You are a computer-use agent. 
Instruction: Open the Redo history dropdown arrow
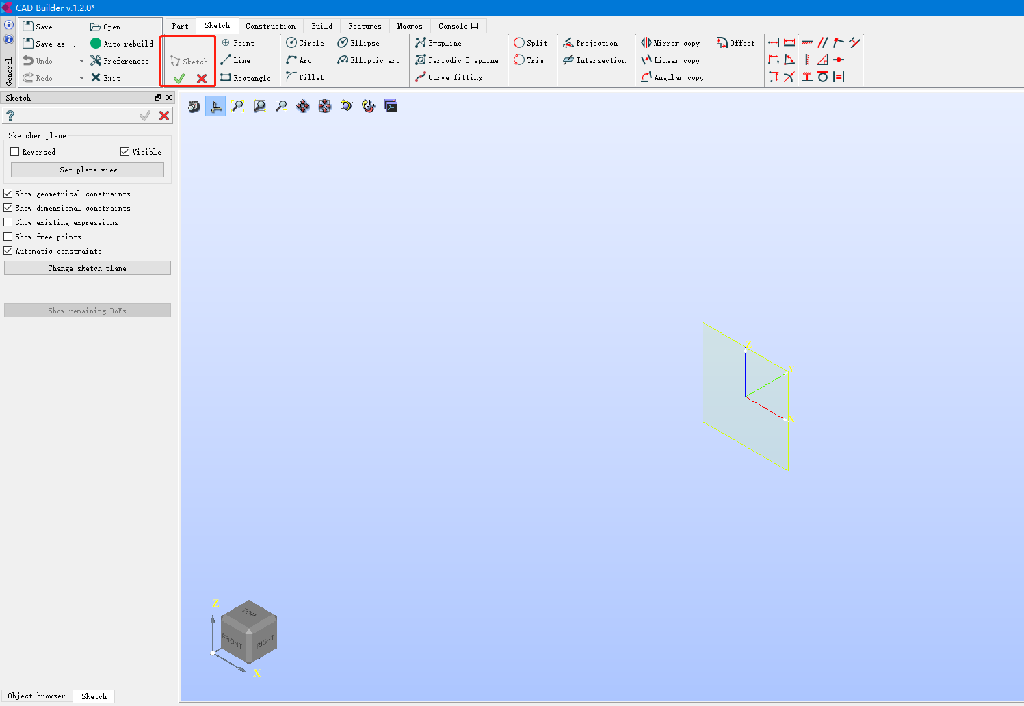(81, 78)
